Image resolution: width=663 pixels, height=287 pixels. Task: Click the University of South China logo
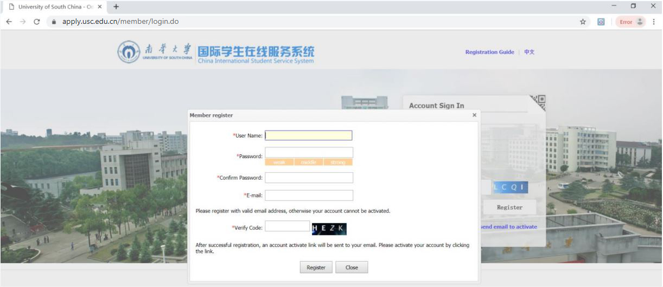[155, 52]
